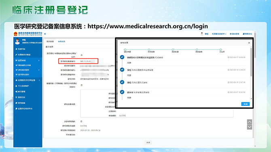Click the hamburger menu icon beside platform logo

[45, 34]
